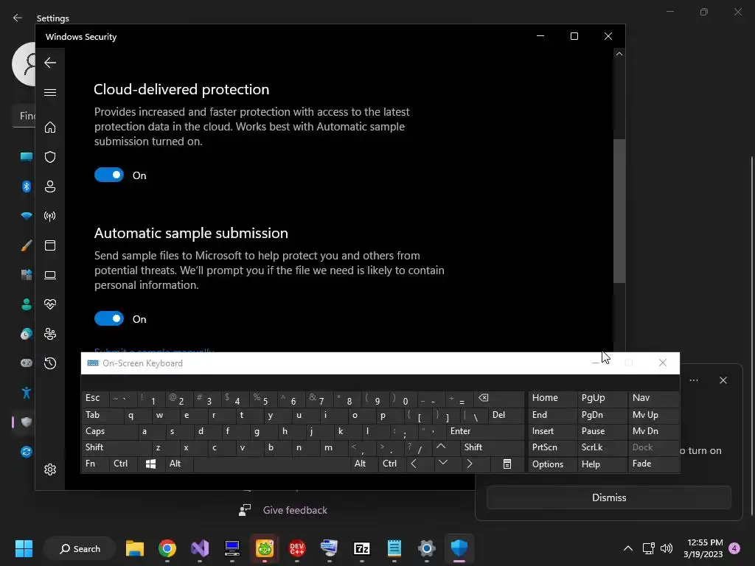This screenshot has width=755, height=566.
Task: Go back in Windows Security window
Action: point(50,63)
